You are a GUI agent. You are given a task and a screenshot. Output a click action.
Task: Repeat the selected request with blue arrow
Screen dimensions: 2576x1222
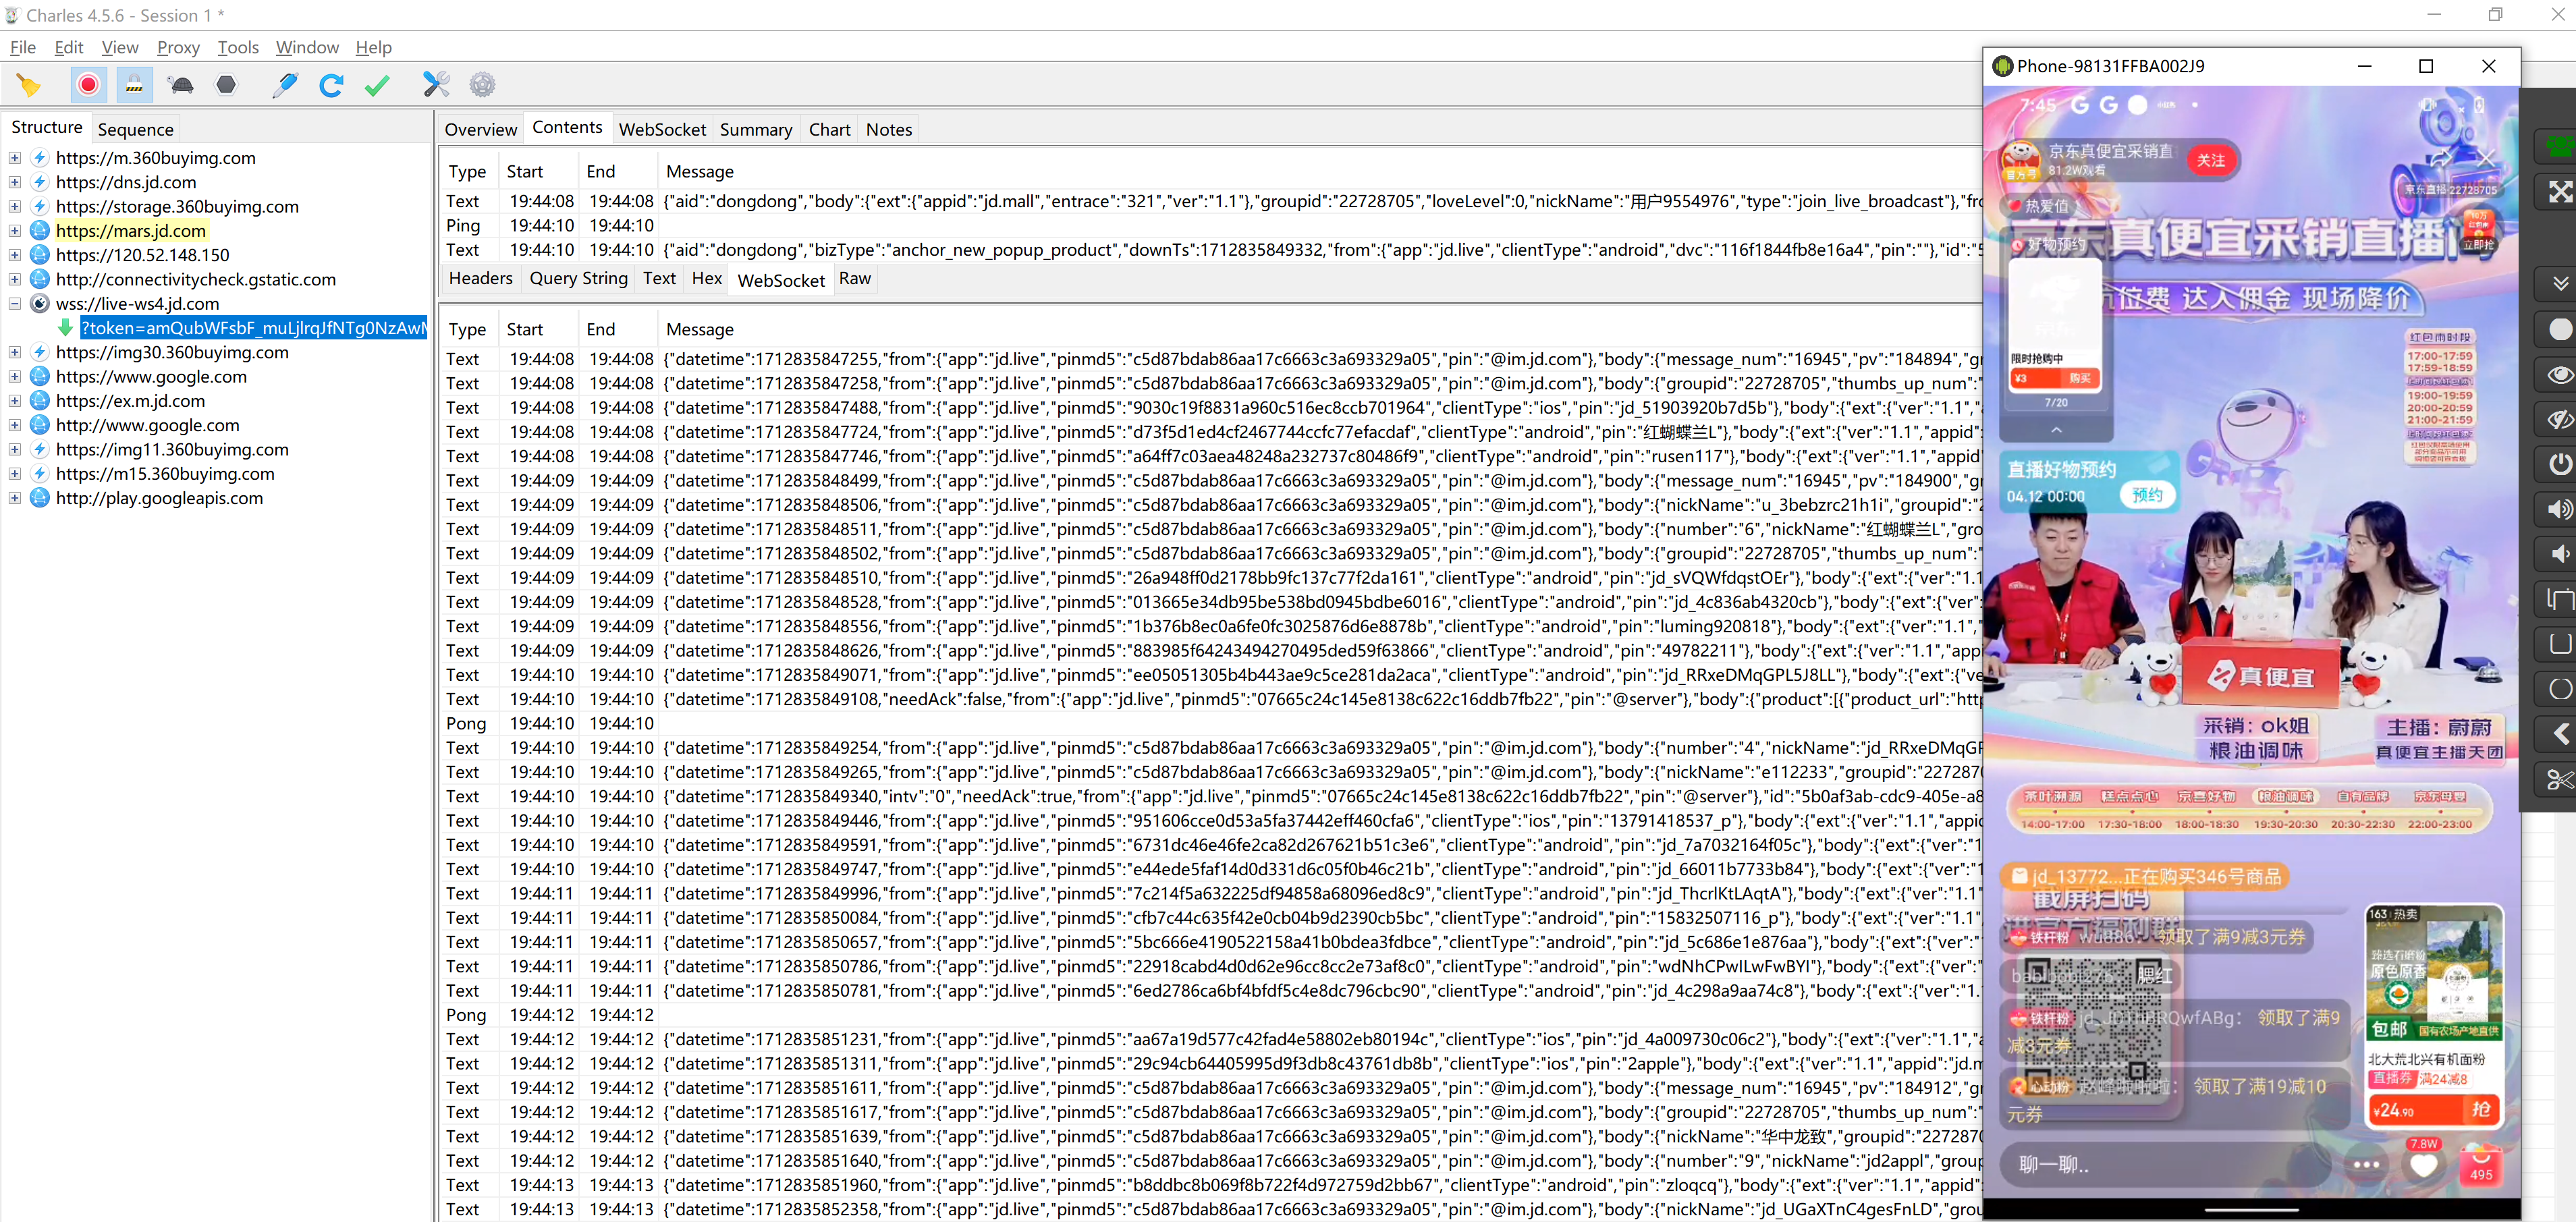[x=331, y=85]
